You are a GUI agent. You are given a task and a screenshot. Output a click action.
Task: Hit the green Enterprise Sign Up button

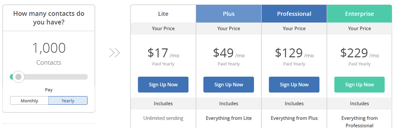359,85
